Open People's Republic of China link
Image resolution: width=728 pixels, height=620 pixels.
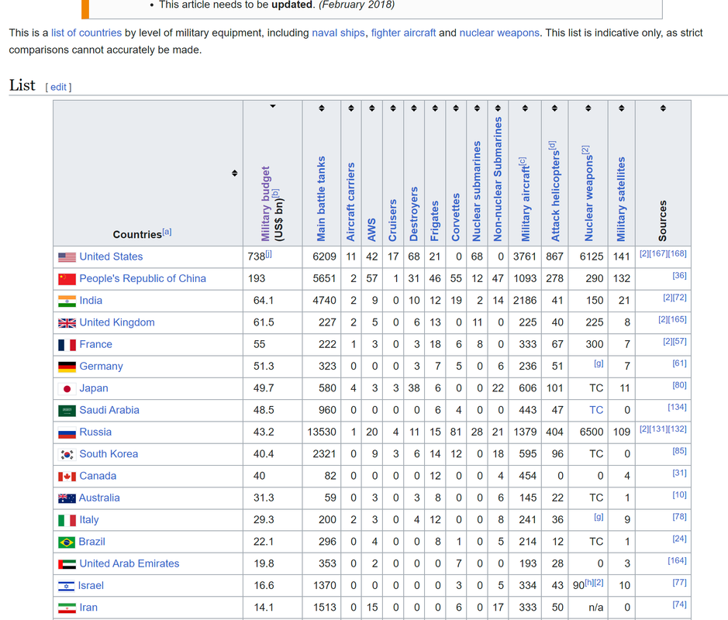[x=143, y=278]
